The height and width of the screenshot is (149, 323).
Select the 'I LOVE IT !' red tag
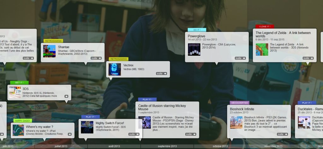pos(265,26)
